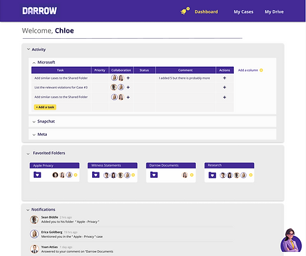Open Sean Biddle's 'Added you to his folder' notification
Screen dimensions: 306x256
click(x=70, y=222)
